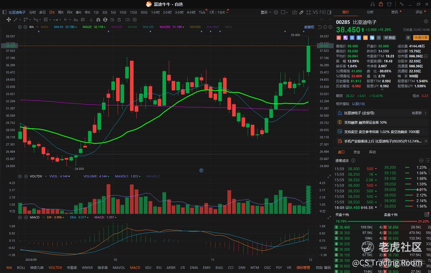Switch to 分时 intraday chart
This screenshot has height=273, width=431.
32,12
